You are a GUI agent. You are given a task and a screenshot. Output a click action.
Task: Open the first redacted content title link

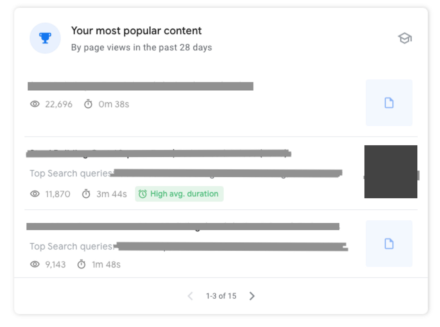[x=141, y=86]
